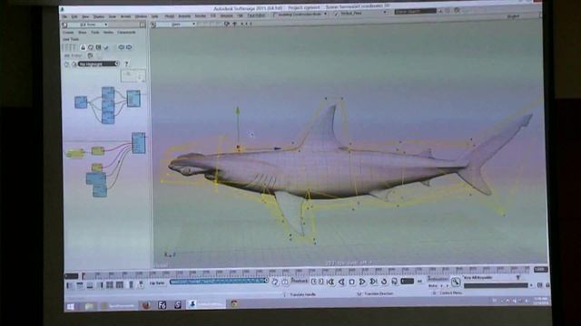Toggle the lock icon at bottom right
581x326 pixels.
(x=547, y=285)
